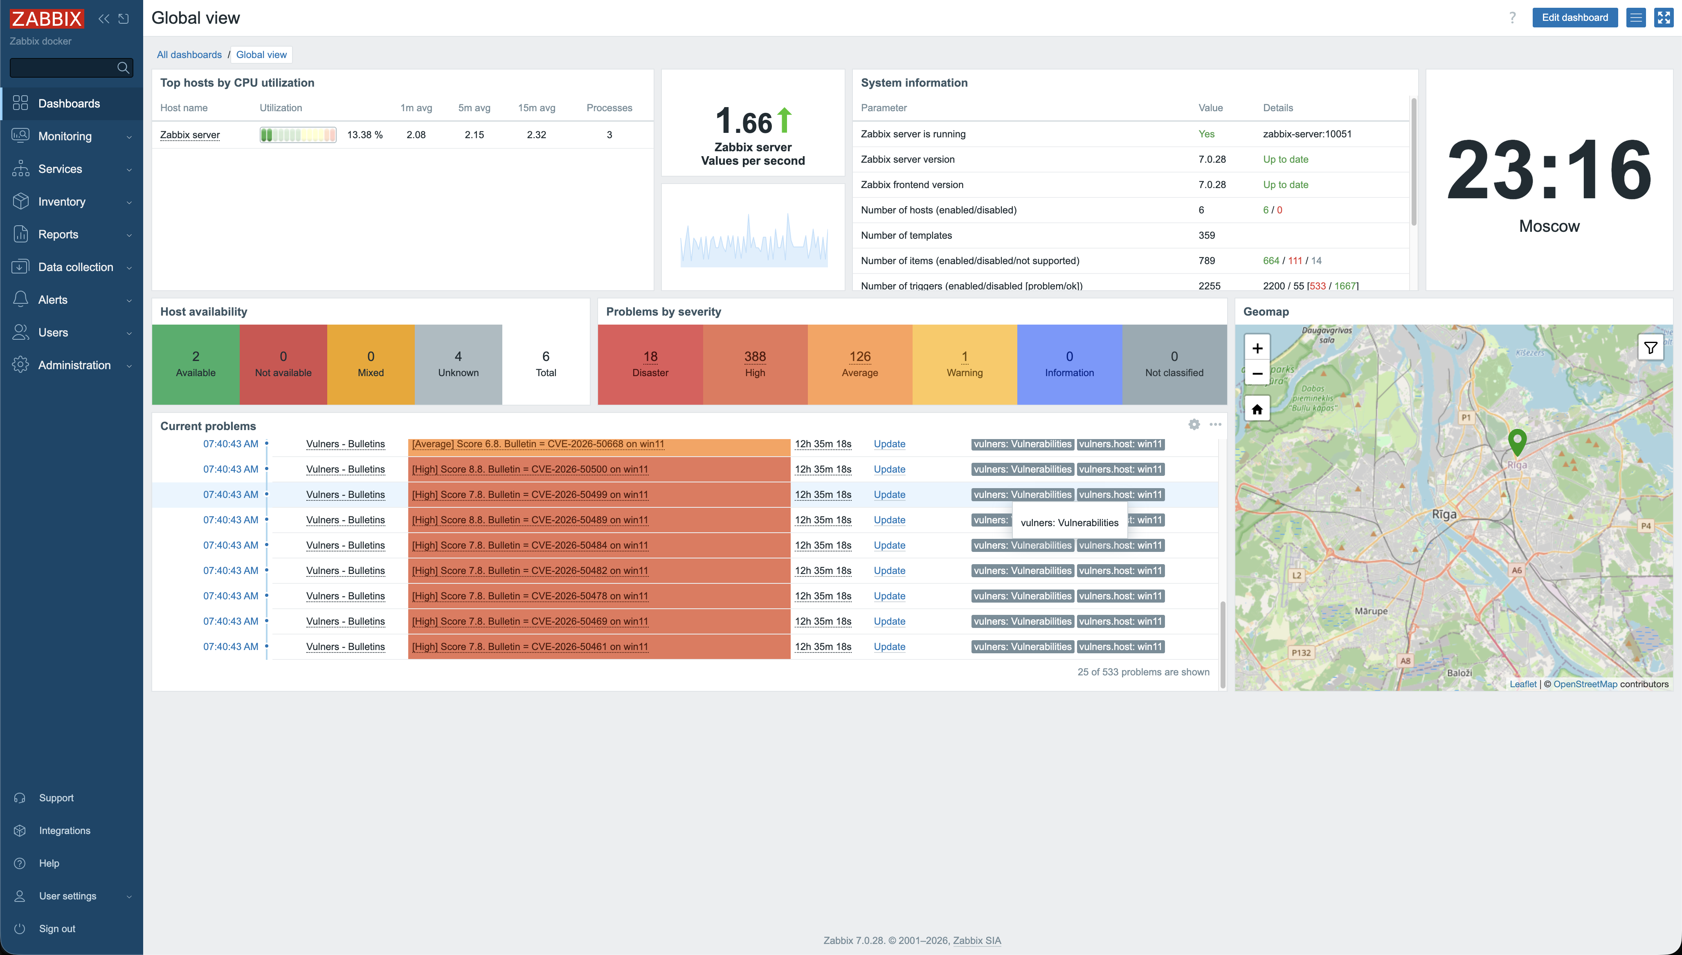1682x955 pixels.
Task: Click the Alerts bell icon
Action: click(x=20, y=300)
